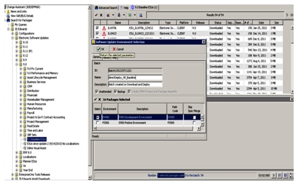Select the General tab in the dialog
The width and height of the screenshot is (295, 188).
[x=97, y=57]
